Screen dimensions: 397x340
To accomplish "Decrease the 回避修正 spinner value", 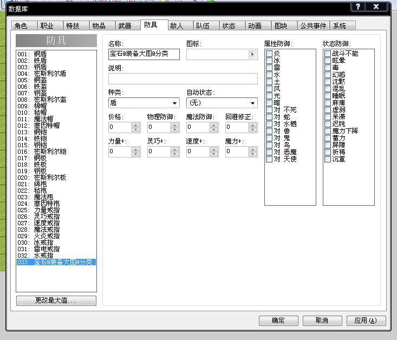I will point(253,130).
